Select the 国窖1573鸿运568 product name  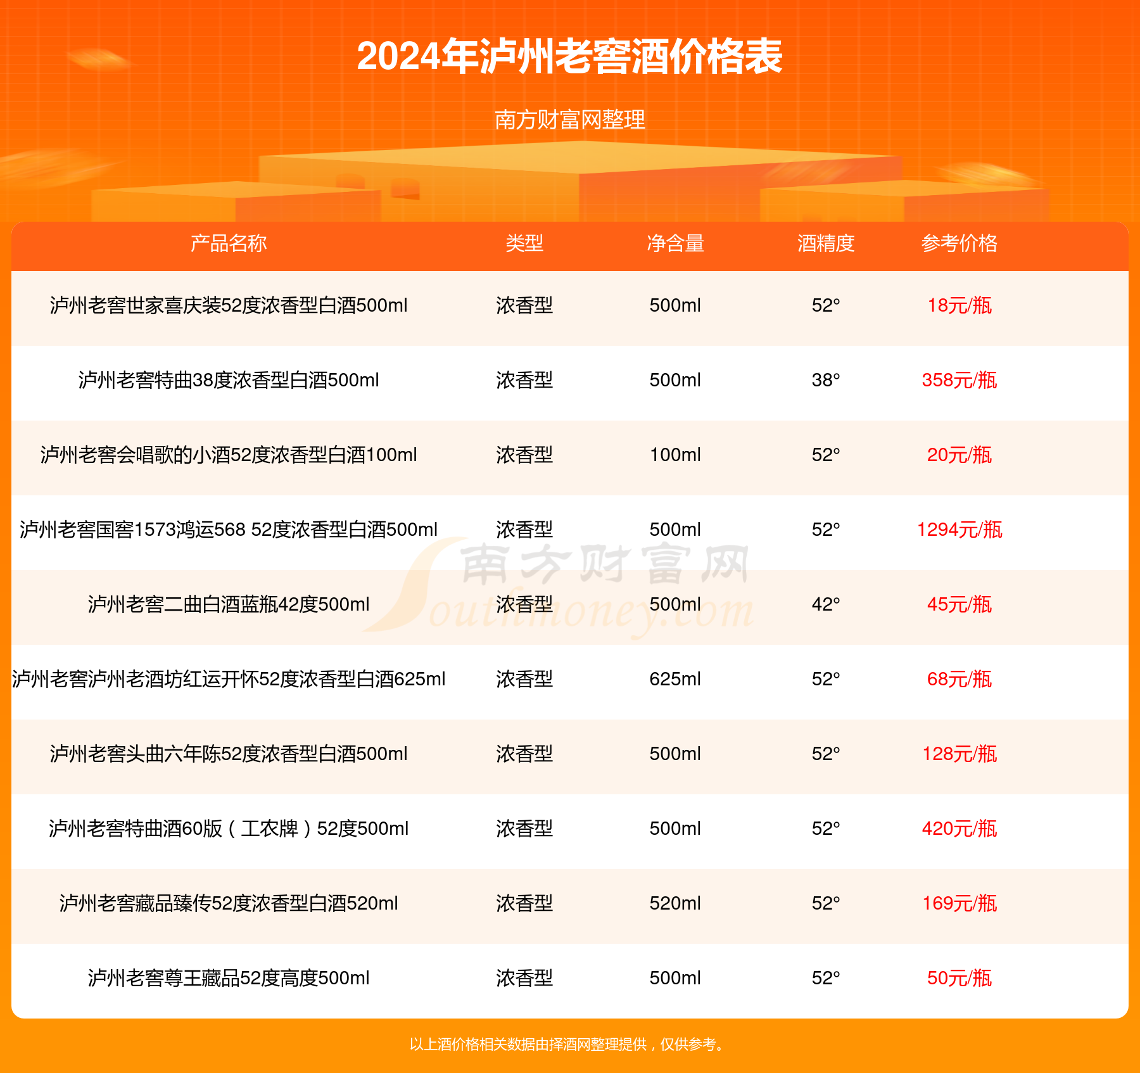(x=229, y=530)
